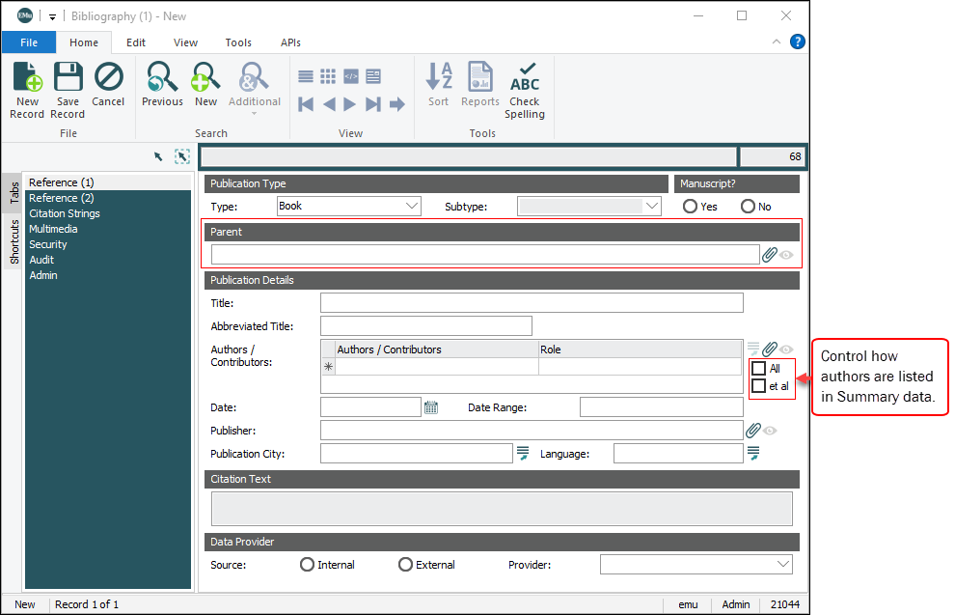Click attach paperclip next to Parent field

click(769, 255)
